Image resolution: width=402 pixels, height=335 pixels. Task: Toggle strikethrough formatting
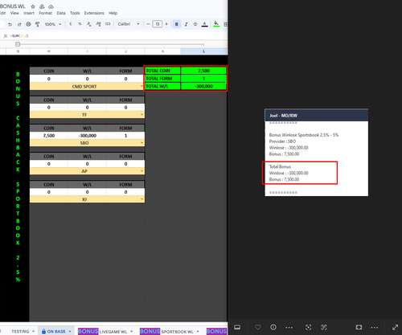[x=195, y=24]
